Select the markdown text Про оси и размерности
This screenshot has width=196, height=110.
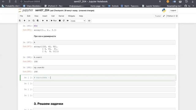(45, 36)
